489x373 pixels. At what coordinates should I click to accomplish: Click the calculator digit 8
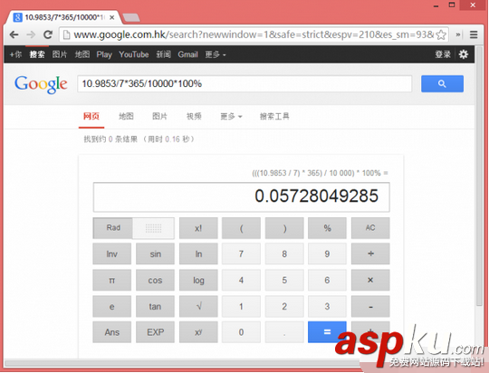[284, 253]
